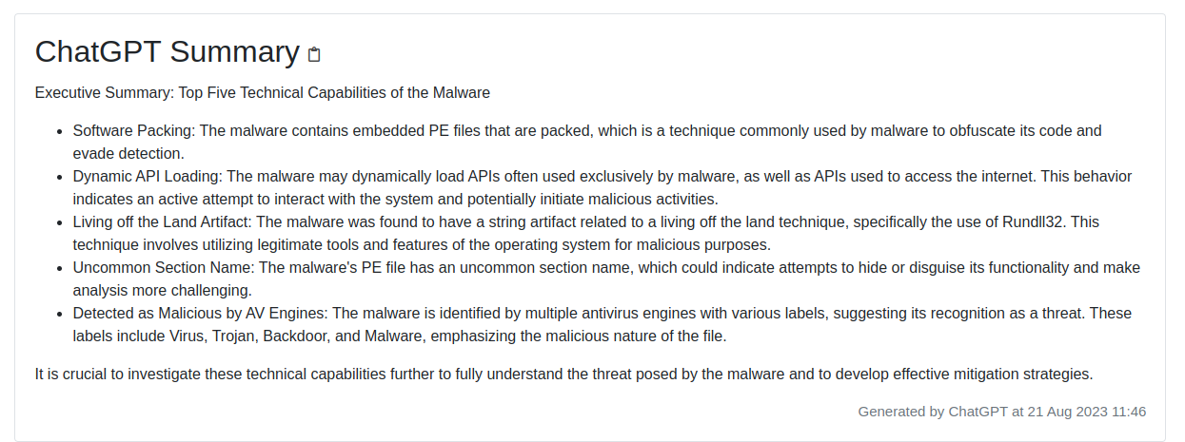Viewport: 1185px width, 442px height.
Task: Click the ChatGPT Summary heading
Action: [168, 51]
